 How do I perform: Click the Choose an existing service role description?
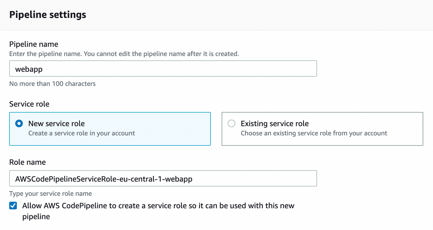tap(313, 133)
